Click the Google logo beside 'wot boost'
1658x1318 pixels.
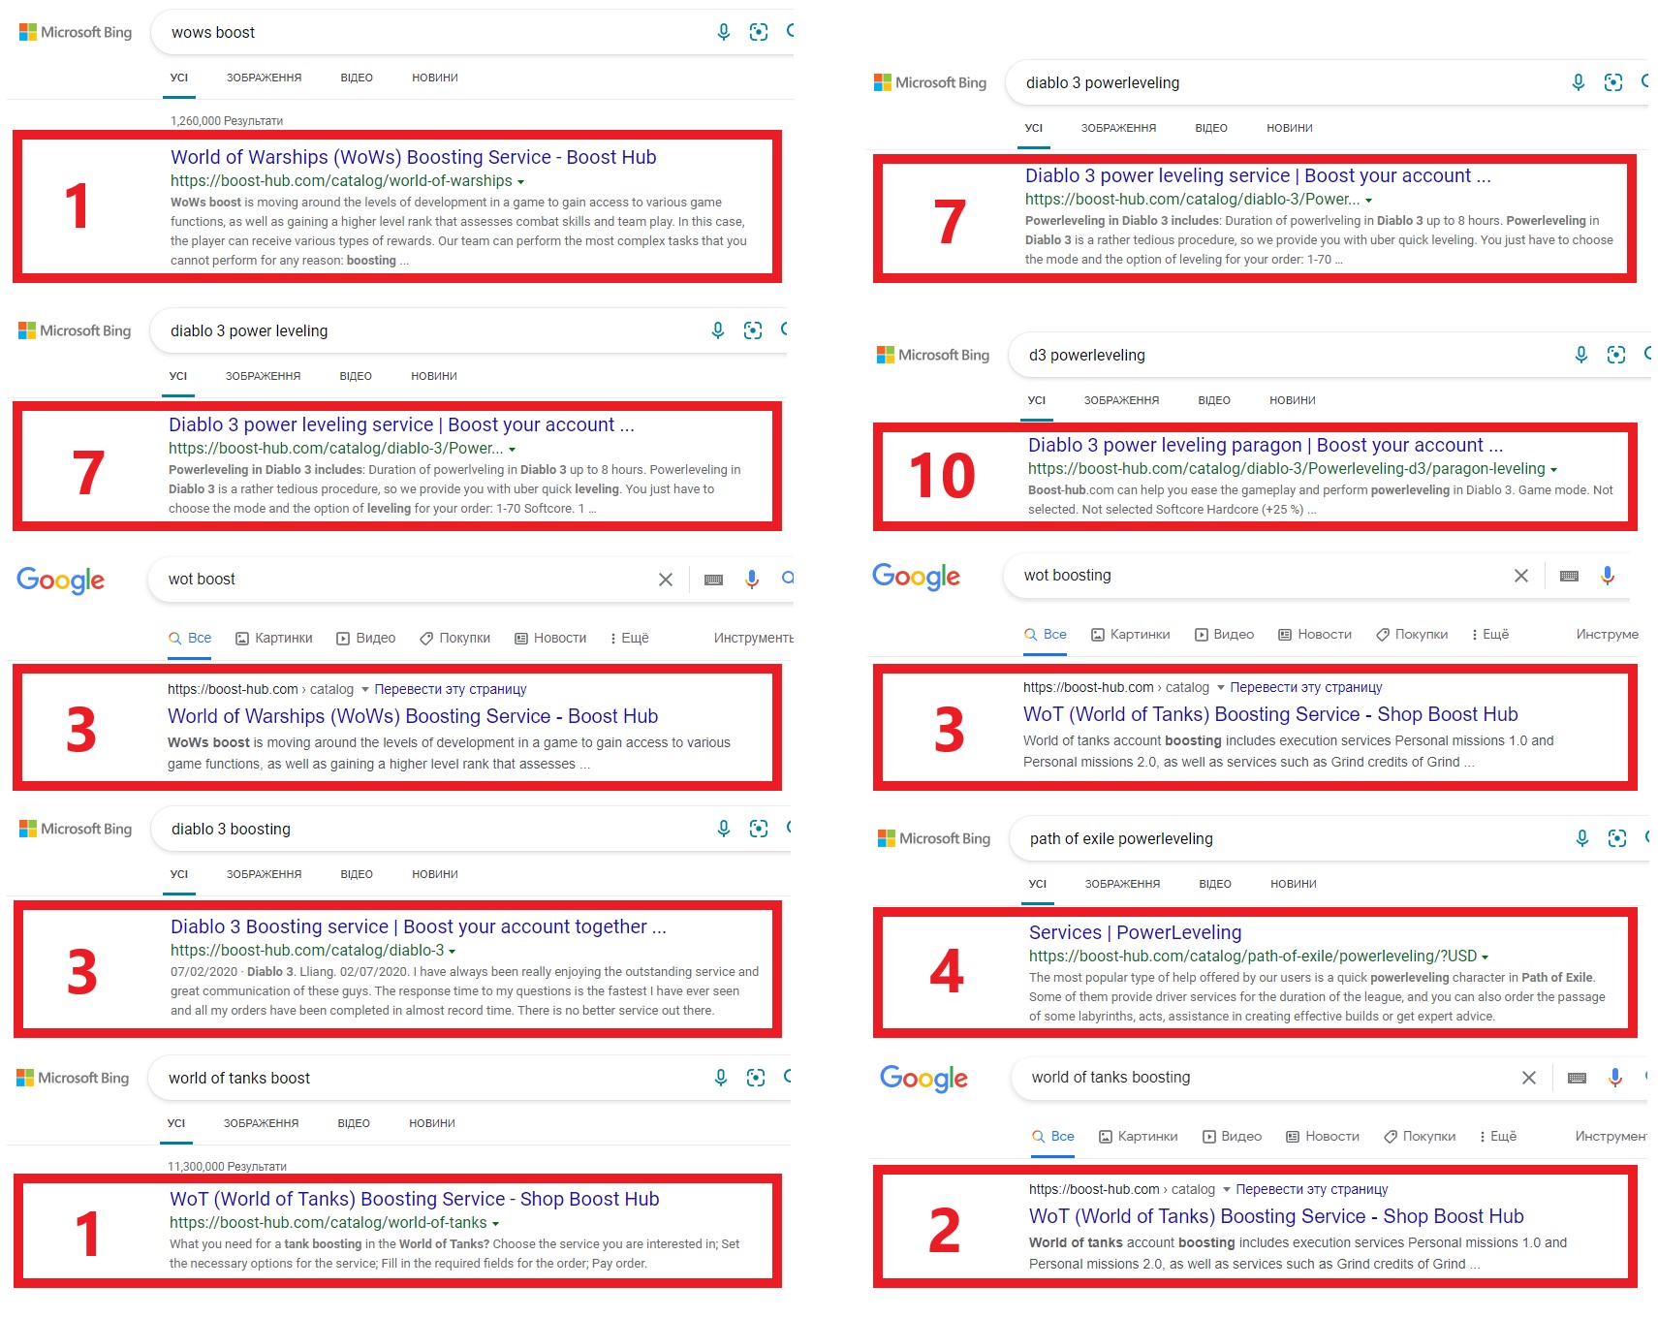point(61,580)
